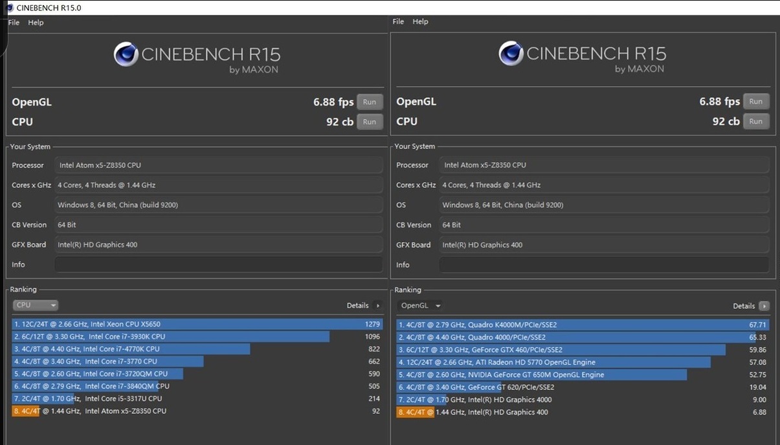Select Intel Core i7-4770K CPU ranking row
Viewport: 780px width, 445px height.
197,349
